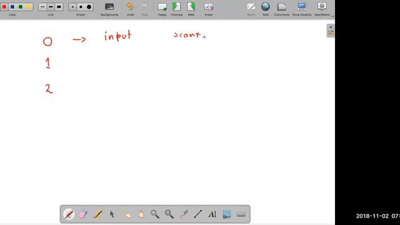Select the Interact with items pointing-hand tool
Screen dimensions: 400x225
[126, 214]
